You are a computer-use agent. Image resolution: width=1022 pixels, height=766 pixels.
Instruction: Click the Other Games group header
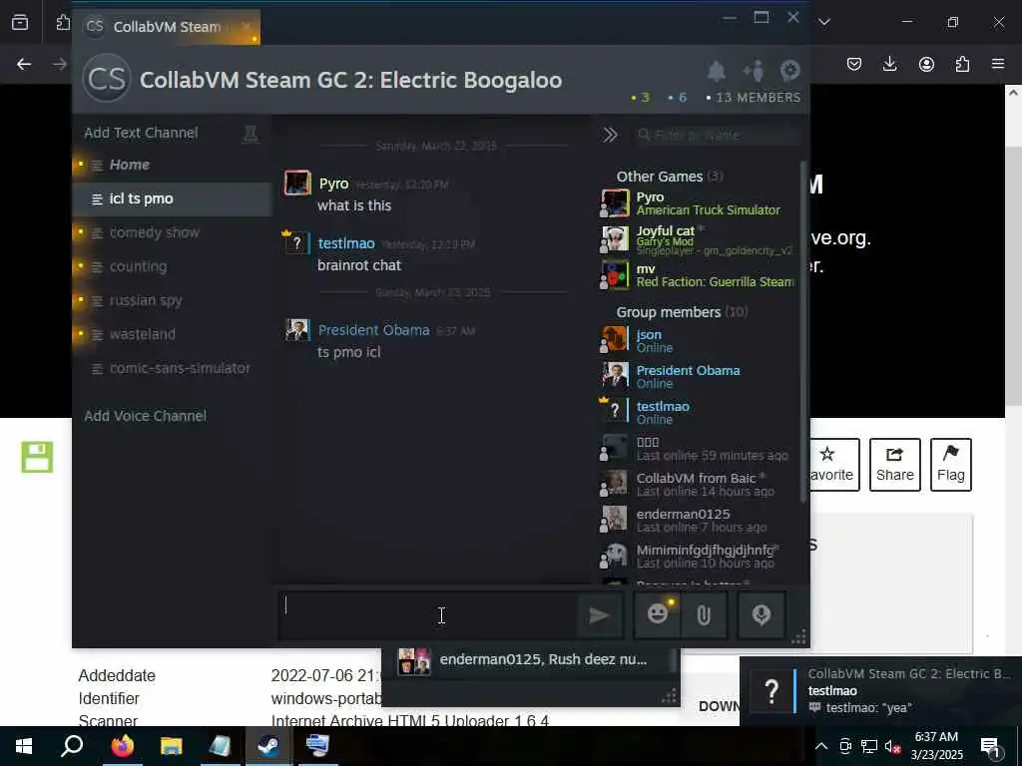[670, 177]
